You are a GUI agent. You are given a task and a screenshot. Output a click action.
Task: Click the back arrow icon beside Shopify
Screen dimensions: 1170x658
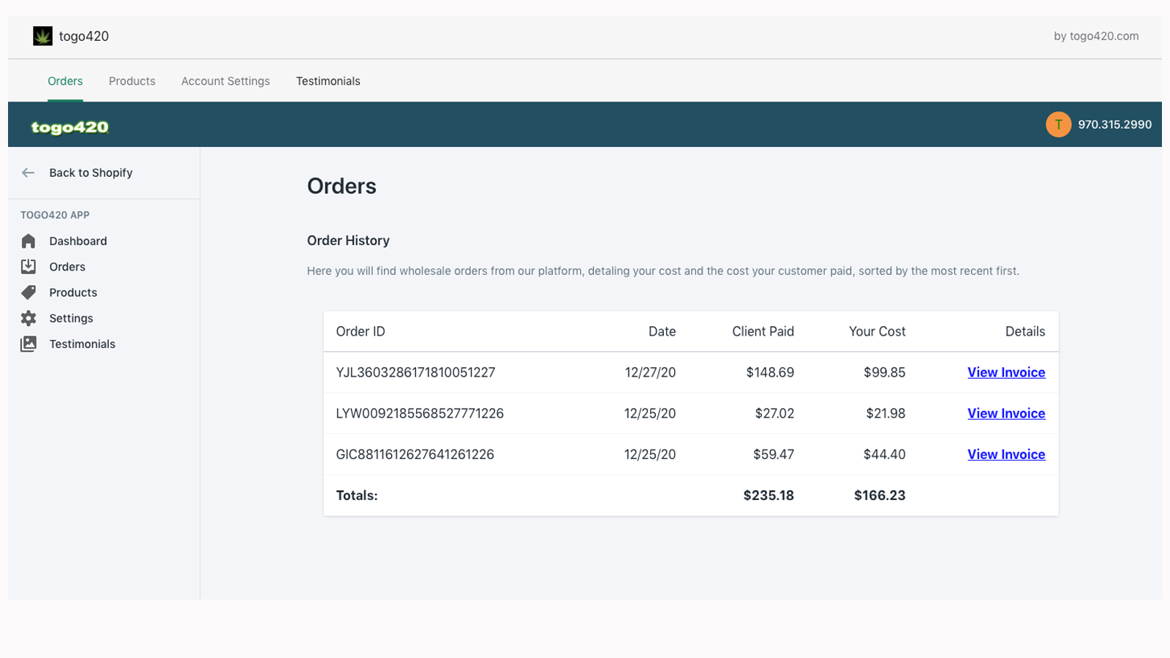click(29, 173)
